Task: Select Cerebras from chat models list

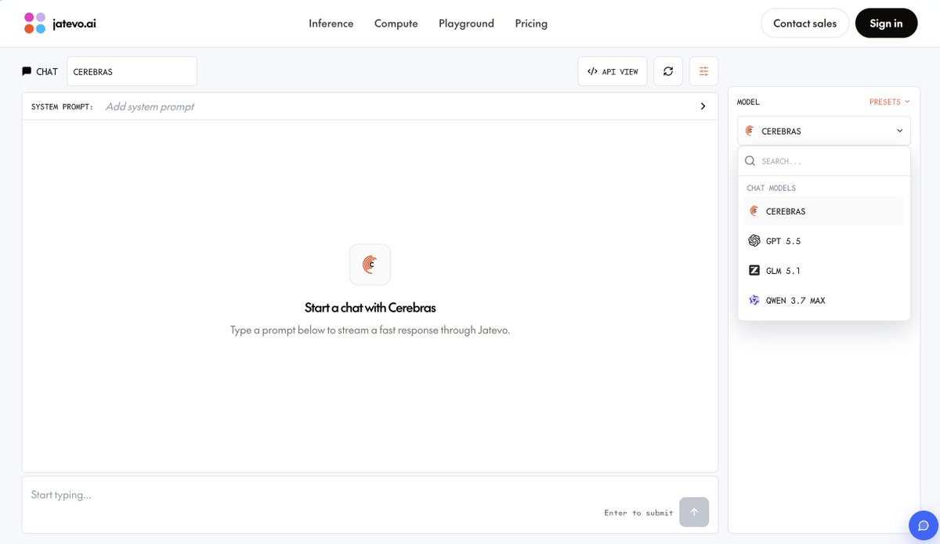Action: [x=824, y=211]
